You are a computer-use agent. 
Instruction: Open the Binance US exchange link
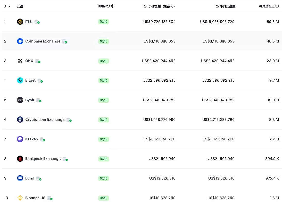(35, 198)
